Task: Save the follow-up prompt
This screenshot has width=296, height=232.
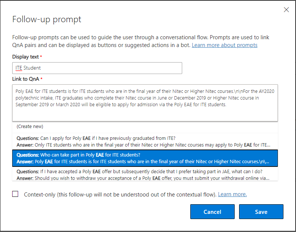Action: click(x=261, y=212)
